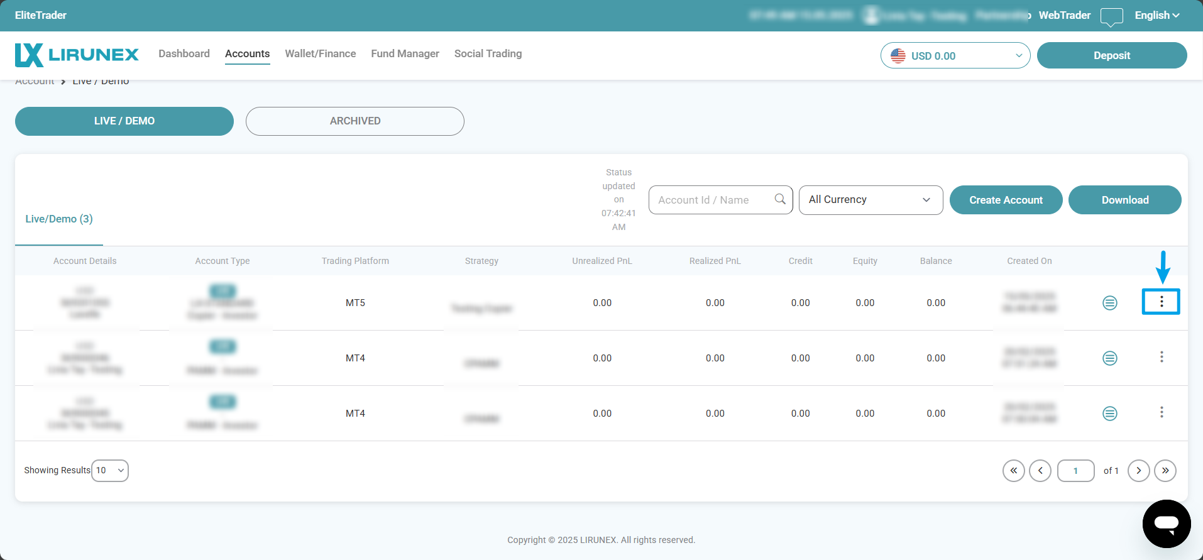This screenshot has height=560, width=1203.
Task: Change Showing Results count dropdown
Action: point(110,471)
